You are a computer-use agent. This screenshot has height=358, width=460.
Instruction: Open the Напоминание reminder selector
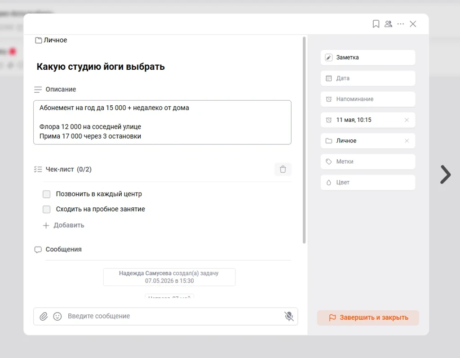368,99
